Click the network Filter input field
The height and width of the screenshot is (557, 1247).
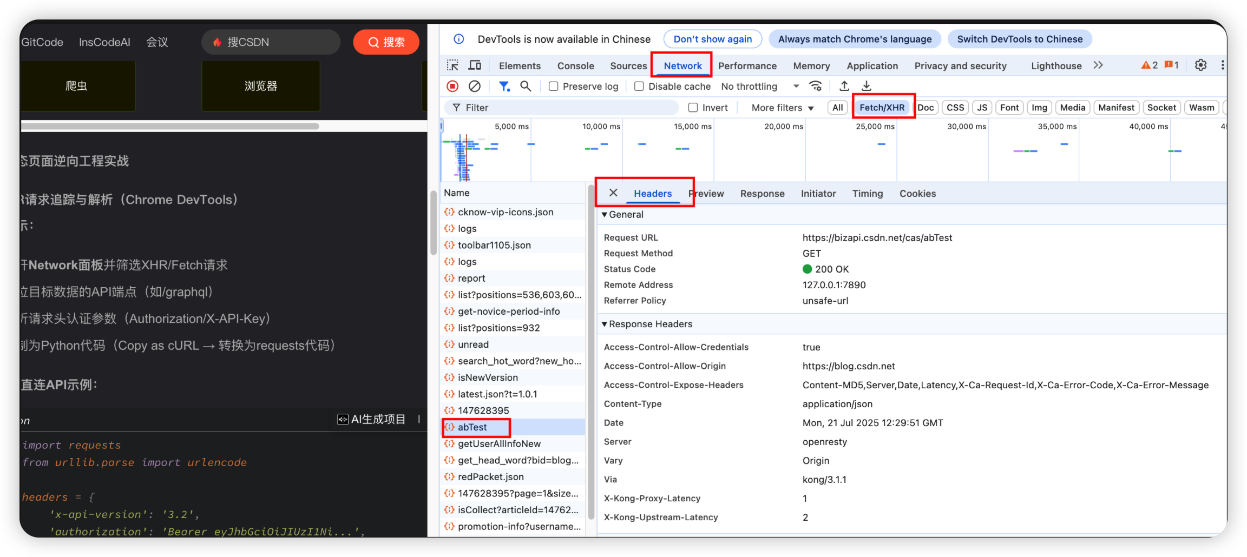point(561,108)
